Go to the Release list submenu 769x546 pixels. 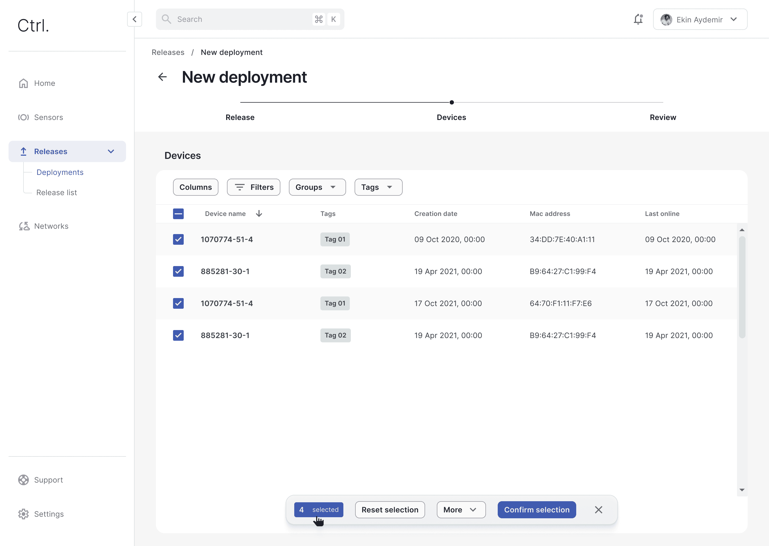[x=57, y=192]
